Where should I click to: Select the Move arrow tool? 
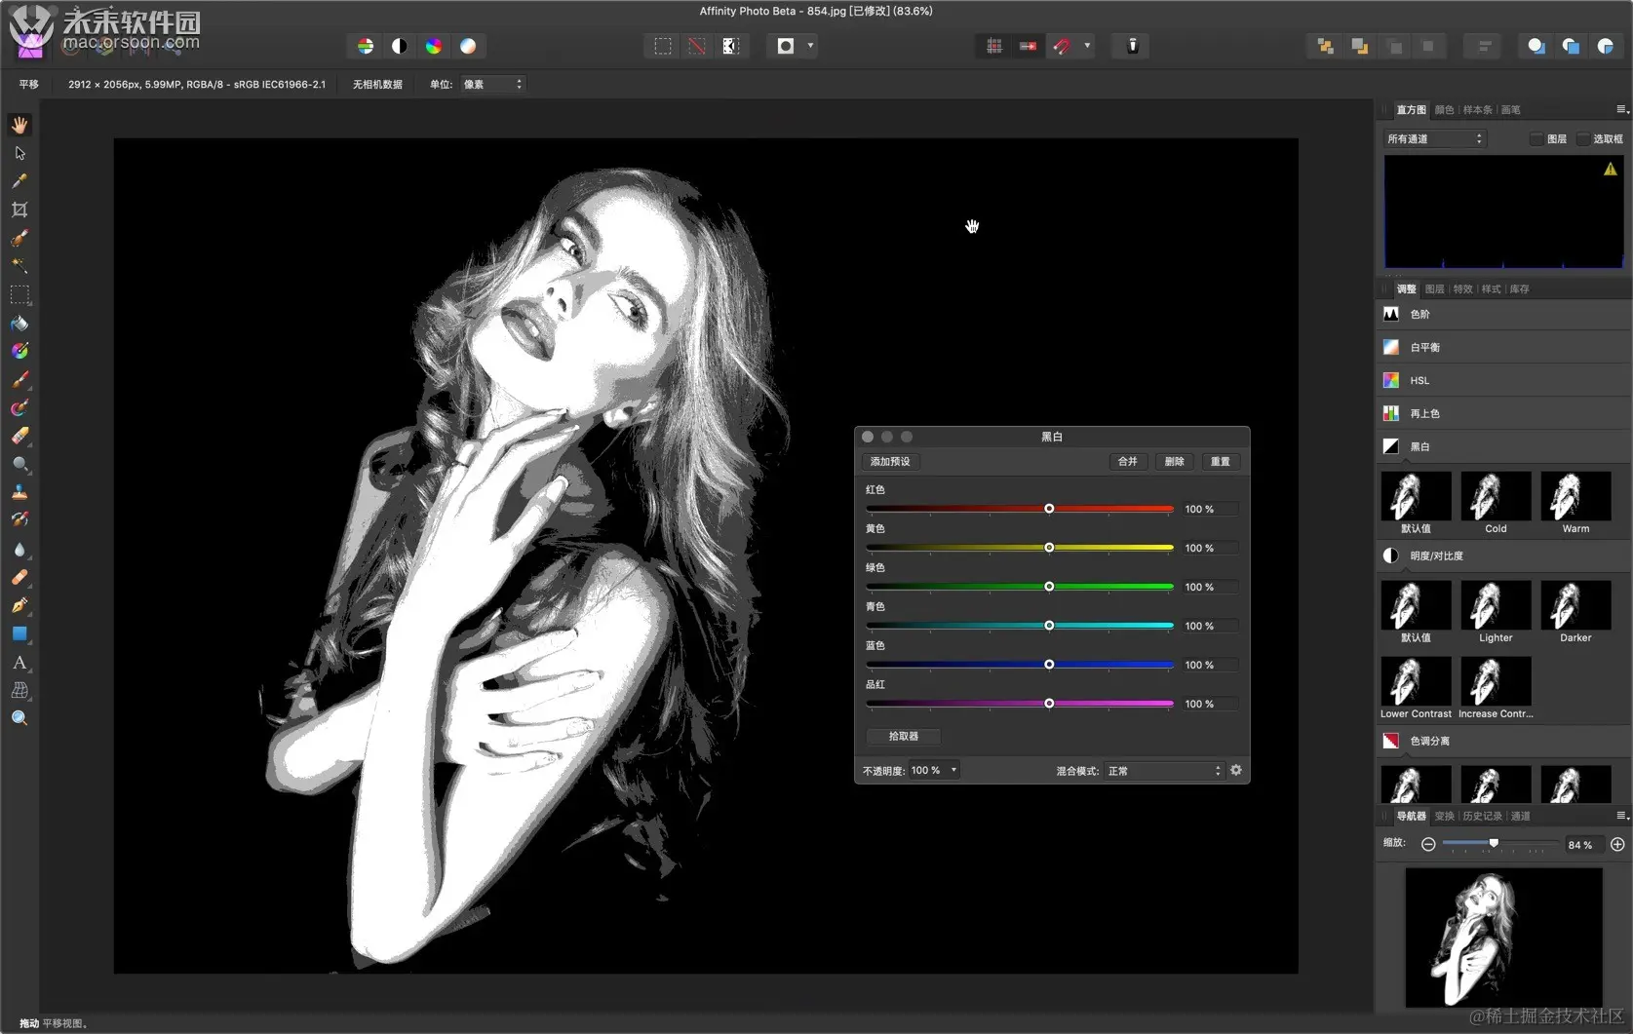19,154
